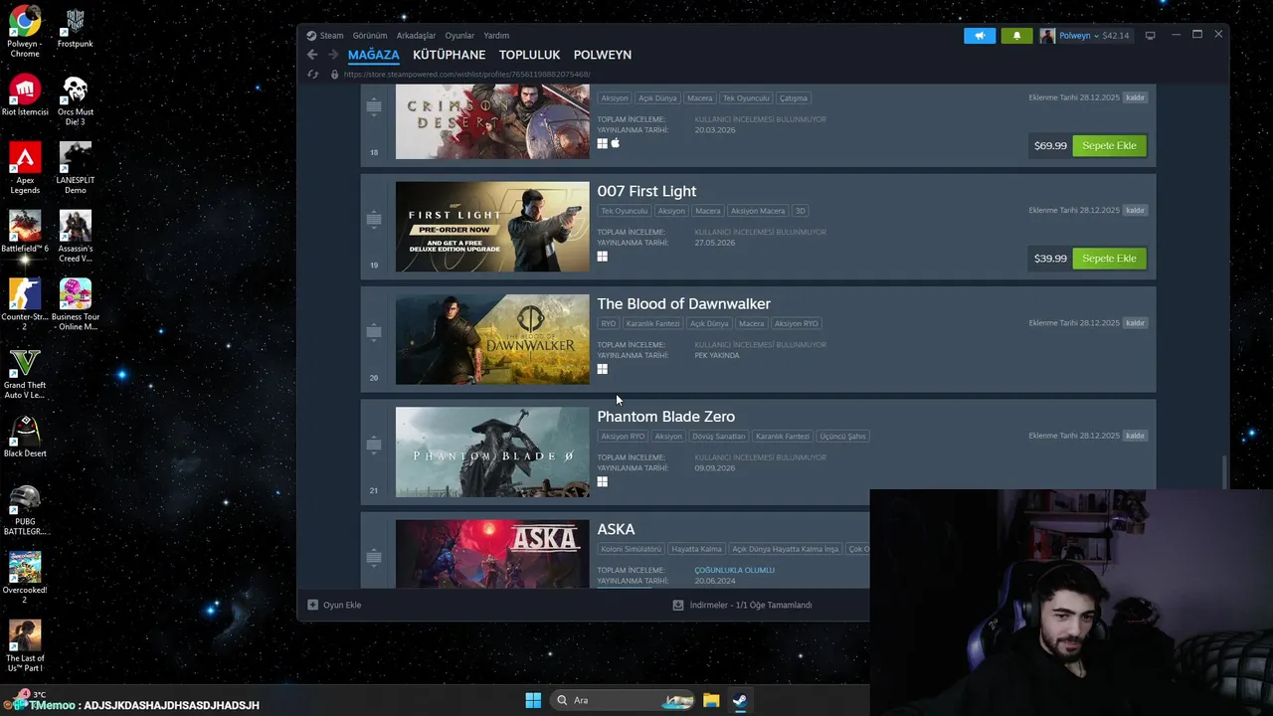1273x716 pixels.
Task: Open Apex Legends desktop shortcut
Action: 25,168
